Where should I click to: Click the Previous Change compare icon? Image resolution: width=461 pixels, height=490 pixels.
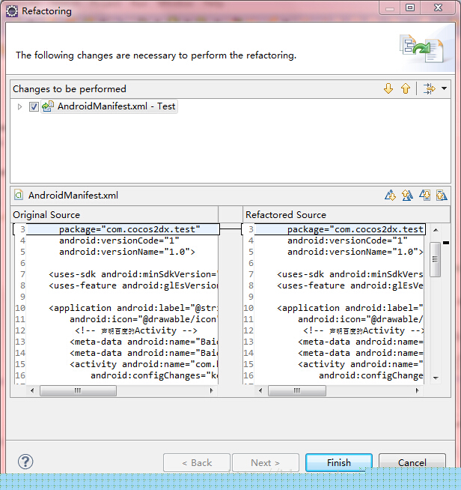[442, 196]
